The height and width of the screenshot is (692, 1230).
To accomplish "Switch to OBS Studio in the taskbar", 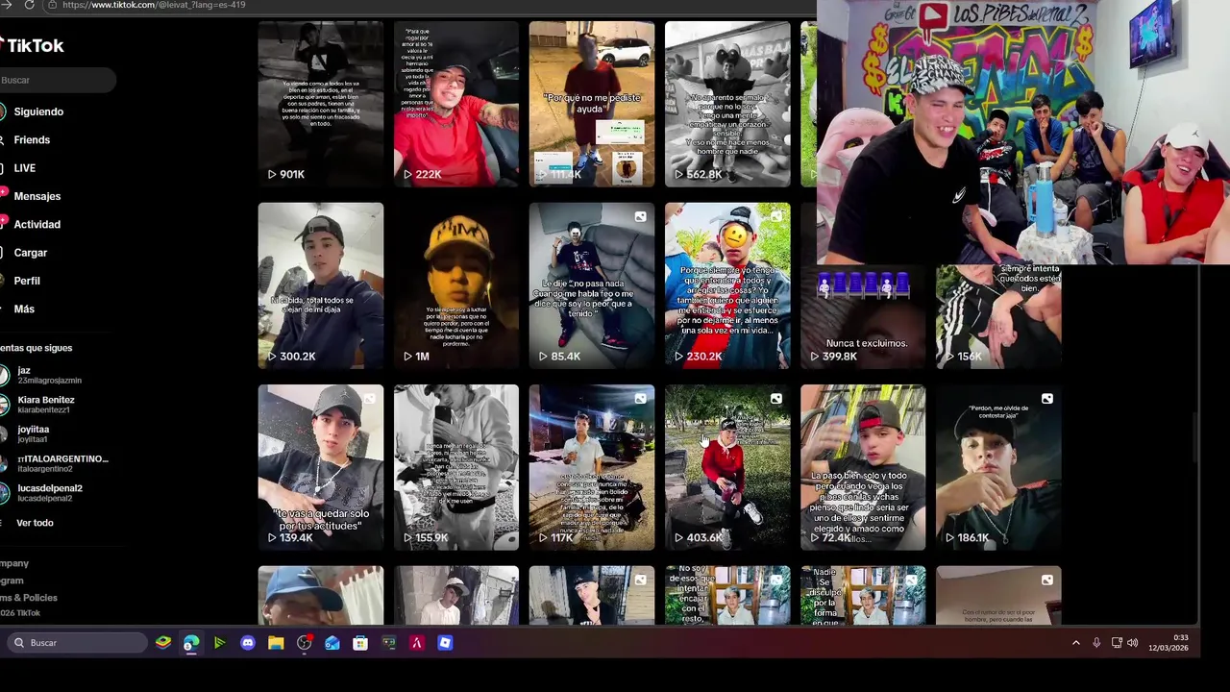I will (305, 643).
